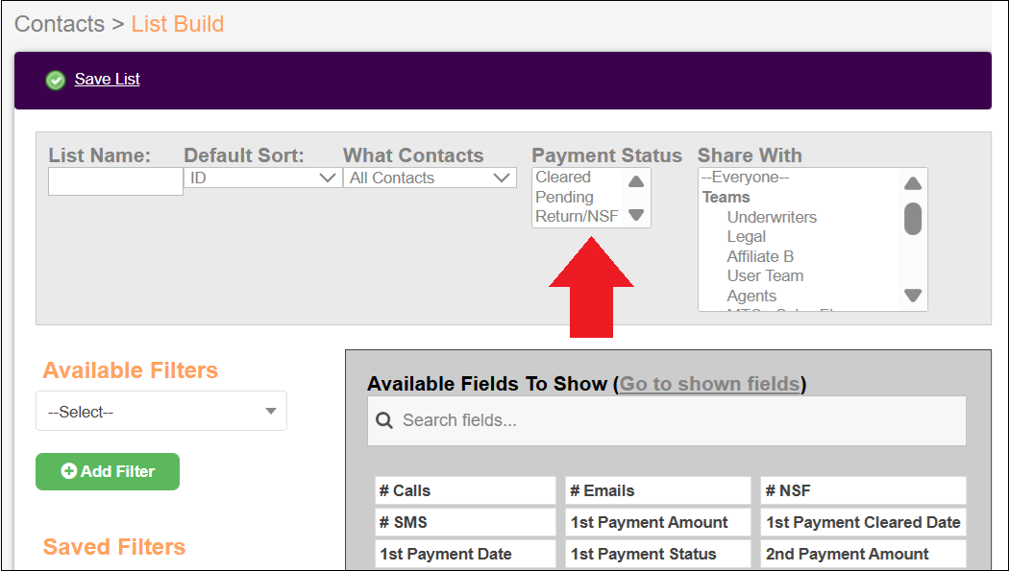Viewport: 1009px width, 571px height.
Task: Click the Search fields input box
Action: (667, 420)
